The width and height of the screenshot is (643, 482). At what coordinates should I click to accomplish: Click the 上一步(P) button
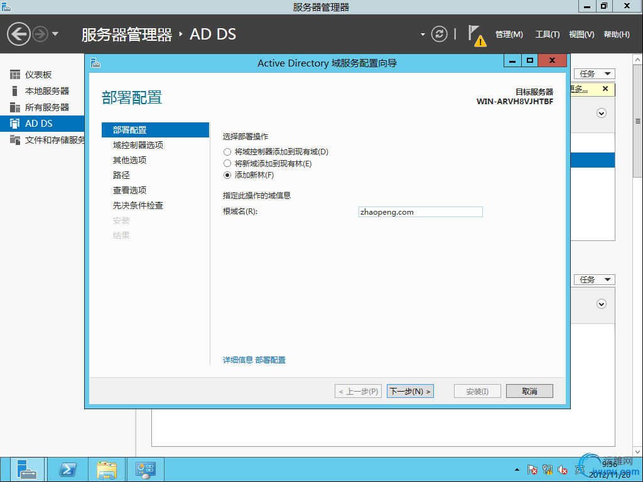(x=359, y=392)
